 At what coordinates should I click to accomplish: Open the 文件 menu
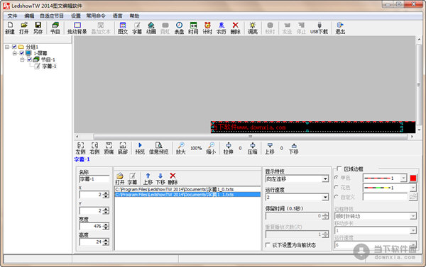pos(12,16)
